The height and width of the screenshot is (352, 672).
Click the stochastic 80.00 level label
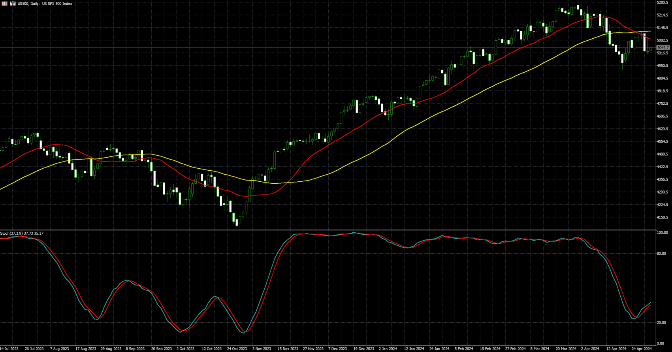(661, 254)
